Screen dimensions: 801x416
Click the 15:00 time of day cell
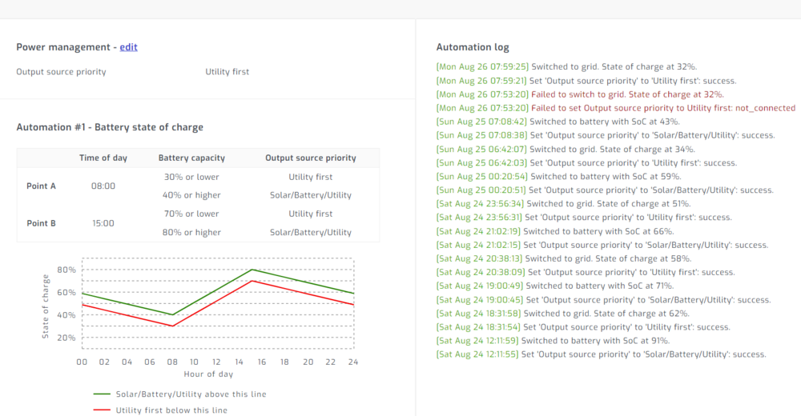pyautogui.click(x=103, y=223)
